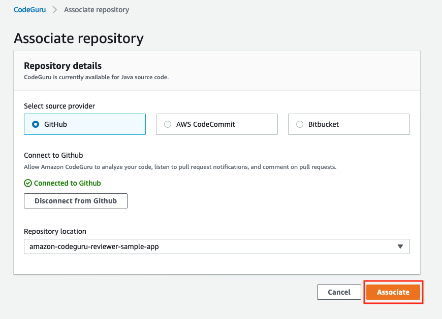Select the GitHub radio button
Viewport: 442px width, 319px height.
36,124
